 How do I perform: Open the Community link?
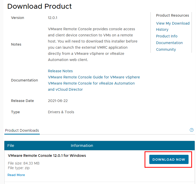point(166,49)
